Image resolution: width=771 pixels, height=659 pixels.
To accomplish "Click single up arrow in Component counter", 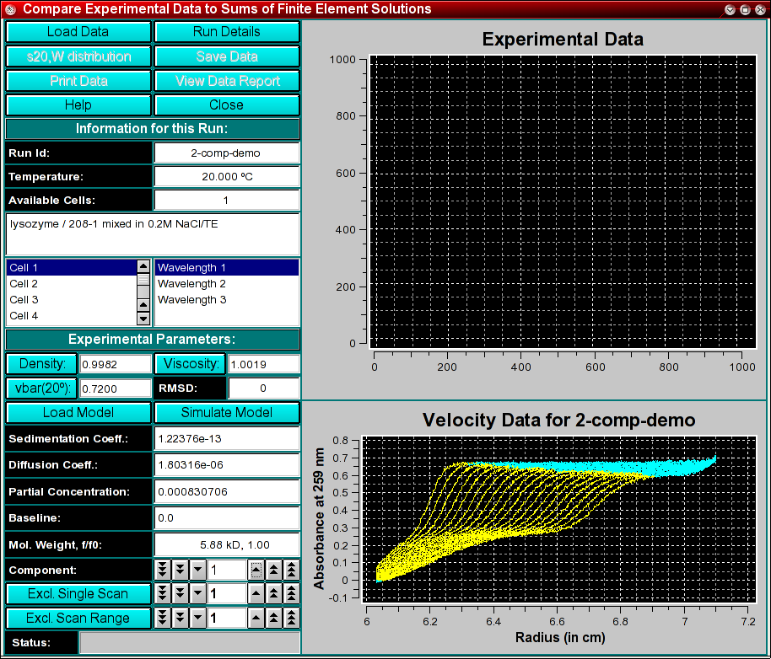I will (256, 570).
